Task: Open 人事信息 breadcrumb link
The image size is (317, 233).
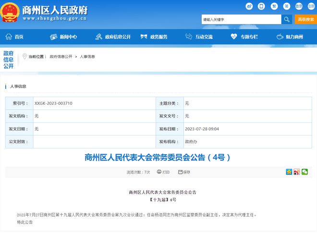Action: click(x=87, y=57)
